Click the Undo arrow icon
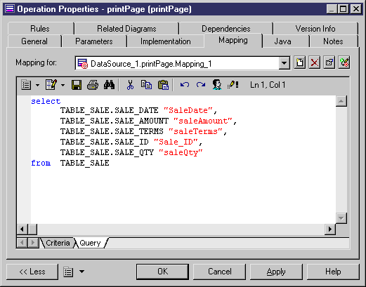Viewport: 366px width, 287px height. click(185, 85)
